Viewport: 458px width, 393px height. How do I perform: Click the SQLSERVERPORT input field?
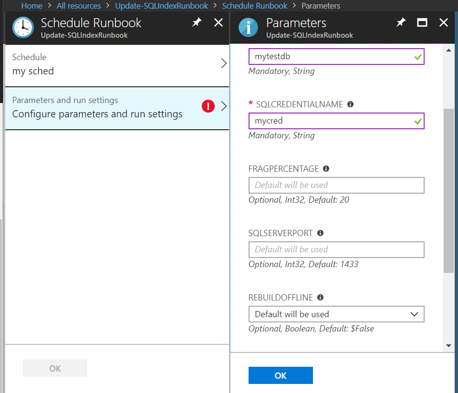click(x=336, y=249)
